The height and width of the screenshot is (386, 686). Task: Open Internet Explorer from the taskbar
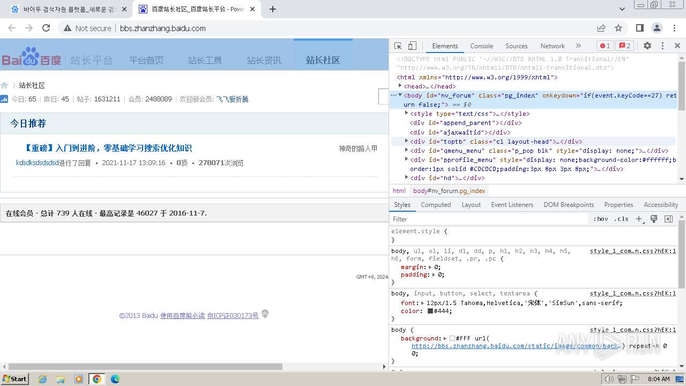tap(43, 379)
